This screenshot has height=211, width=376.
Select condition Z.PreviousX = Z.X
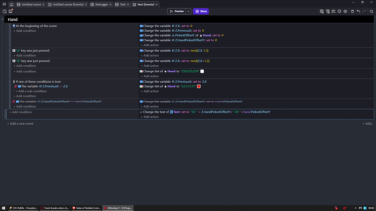point(41,86)
